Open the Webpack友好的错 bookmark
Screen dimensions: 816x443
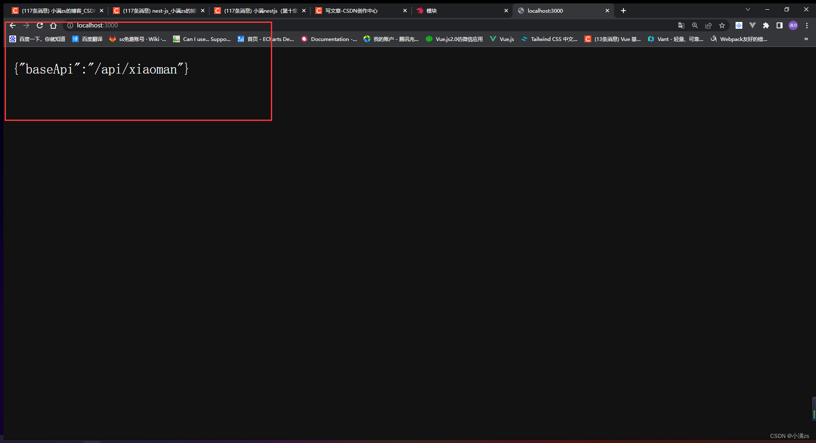pos(739,39)
